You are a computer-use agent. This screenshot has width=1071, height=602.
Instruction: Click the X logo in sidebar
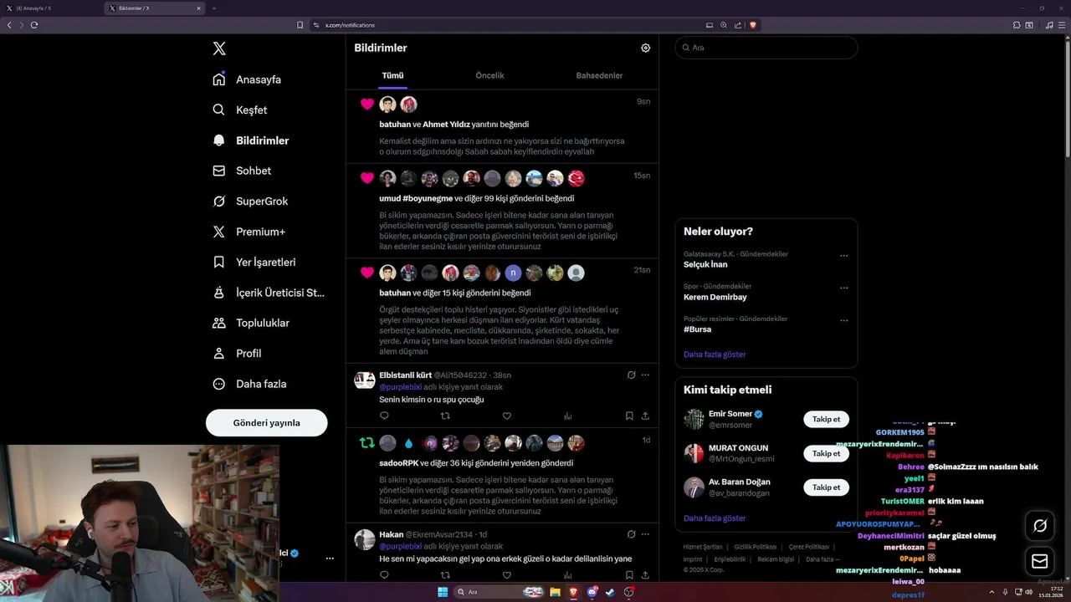coord(219,48)
